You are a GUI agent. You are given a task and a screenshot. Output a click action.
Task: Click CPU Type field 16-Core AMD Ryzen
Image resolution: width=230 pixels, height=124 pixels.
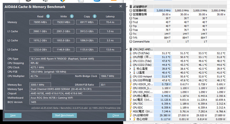tap(75, 59)
